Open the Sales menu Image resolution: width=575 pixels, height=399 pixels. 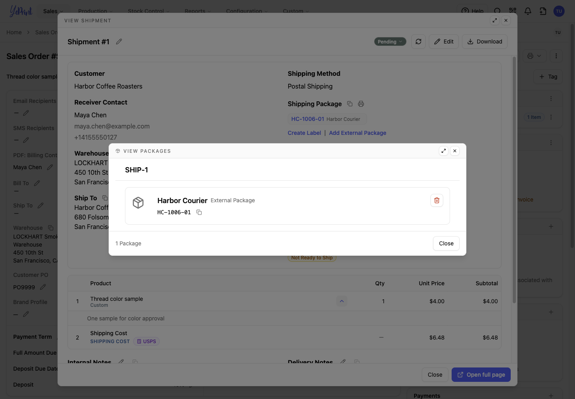(53, 11)
